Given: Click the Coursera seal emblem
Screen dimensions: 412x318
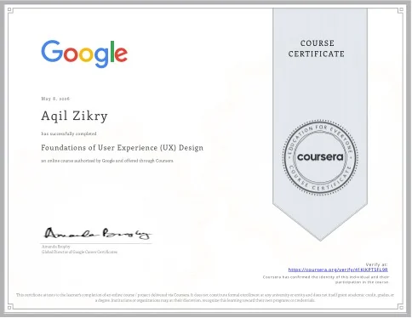Looking at the screenshot, I should click(320, 157).
